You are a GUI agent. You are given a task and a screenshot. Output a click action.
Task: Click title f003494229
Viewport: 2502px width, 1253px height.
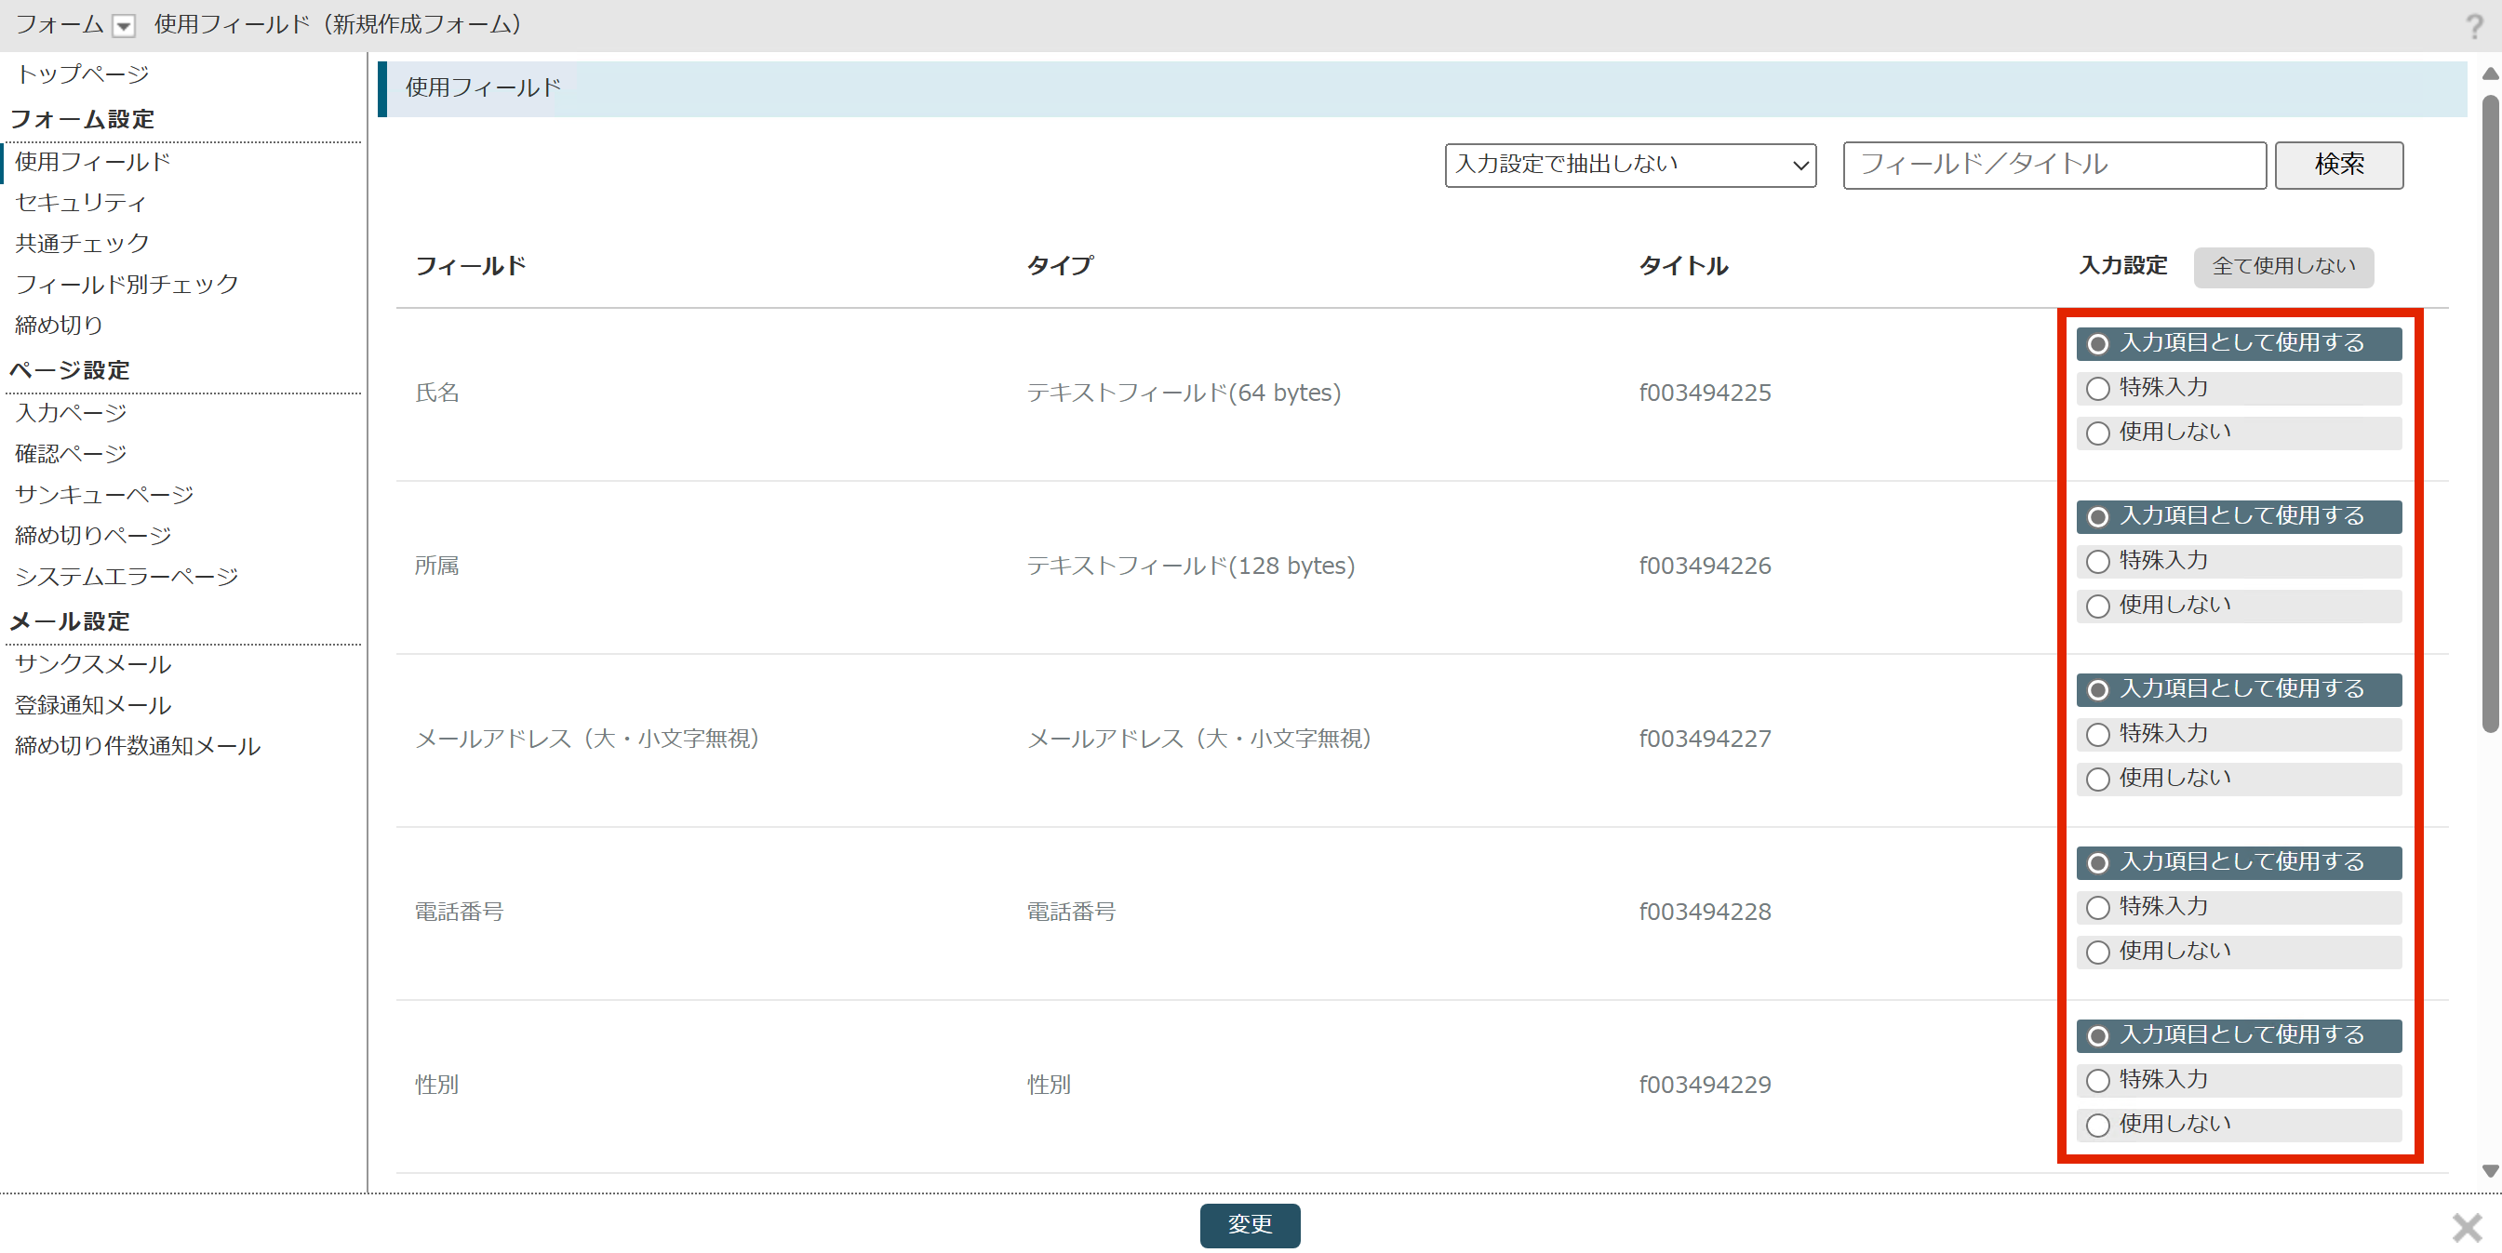point(1705,1084)
